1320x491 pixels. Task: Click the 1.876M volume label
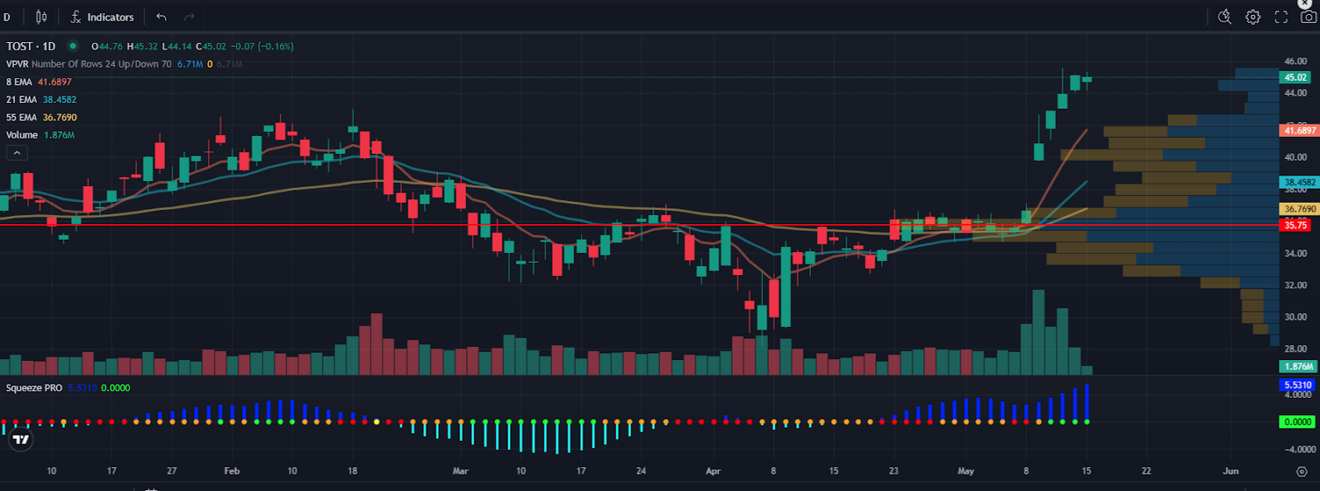tap(1299, 366)
